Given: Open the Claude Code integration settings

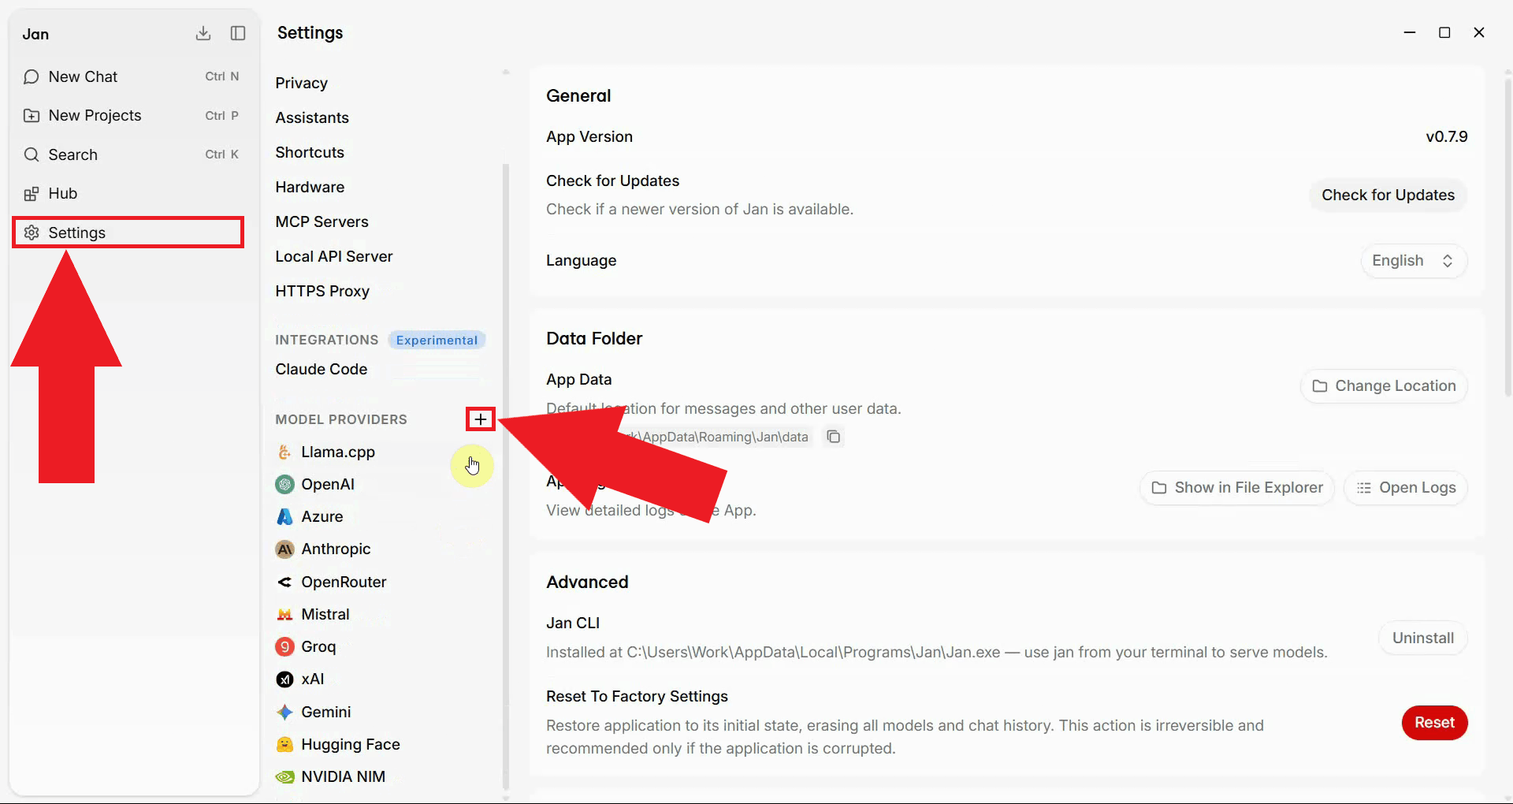Looking at the screenshot, I should click(321, 369).
